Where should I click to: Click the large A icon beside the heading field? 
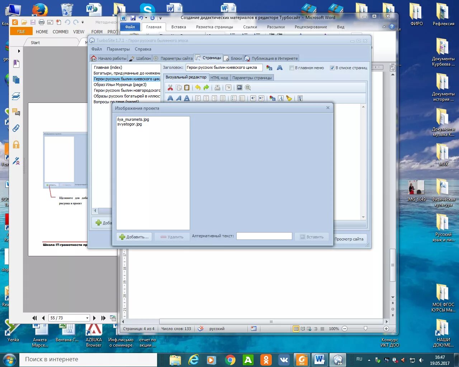[x=280, y=68]
